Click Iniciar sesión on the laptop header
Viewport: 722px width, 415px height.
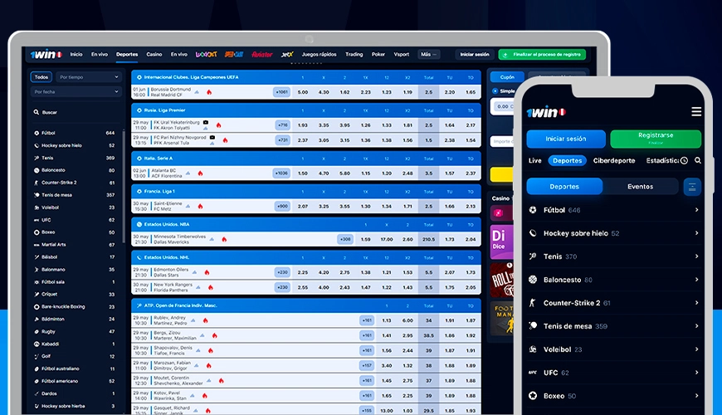coord(475,54)
